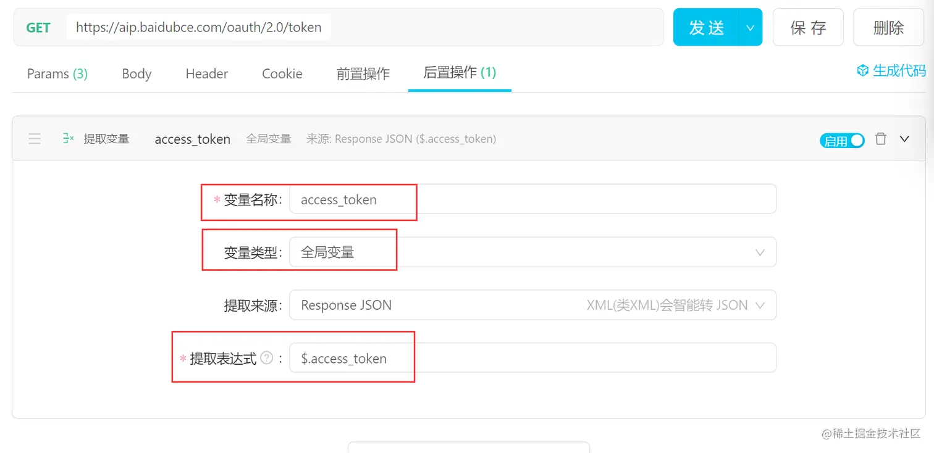Open the 生成代码 link
This screenshot has width=934, height=453.
(899, 70)
